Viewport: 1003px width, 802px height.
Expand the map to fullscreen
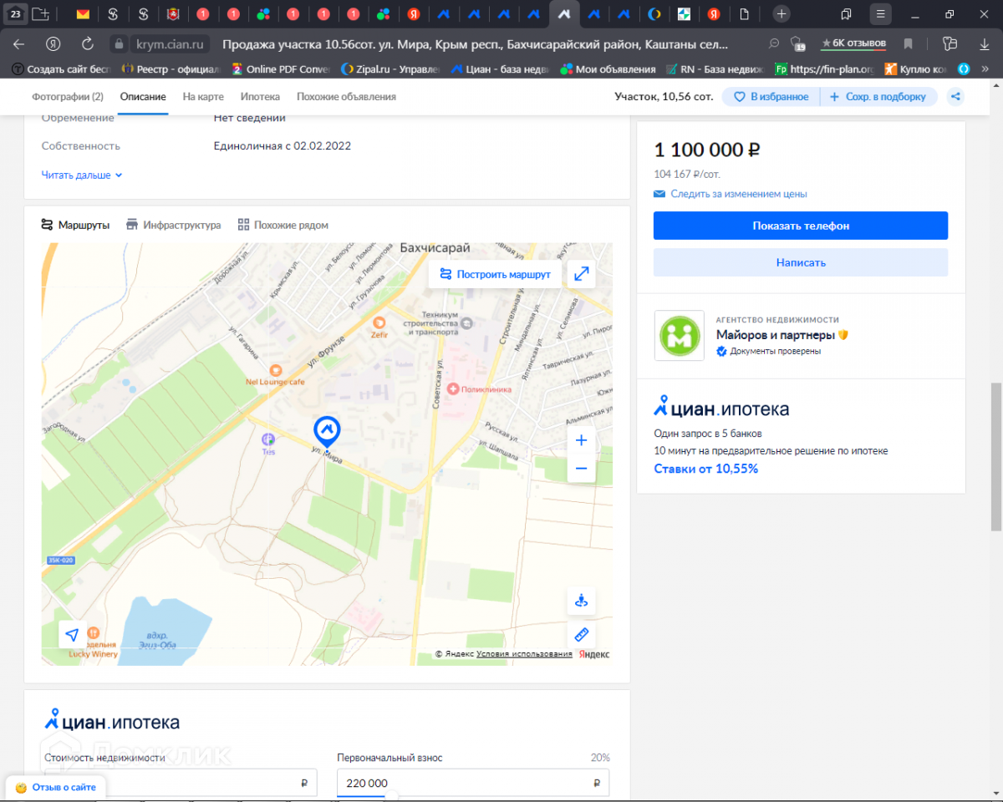(x=581, y=274)
